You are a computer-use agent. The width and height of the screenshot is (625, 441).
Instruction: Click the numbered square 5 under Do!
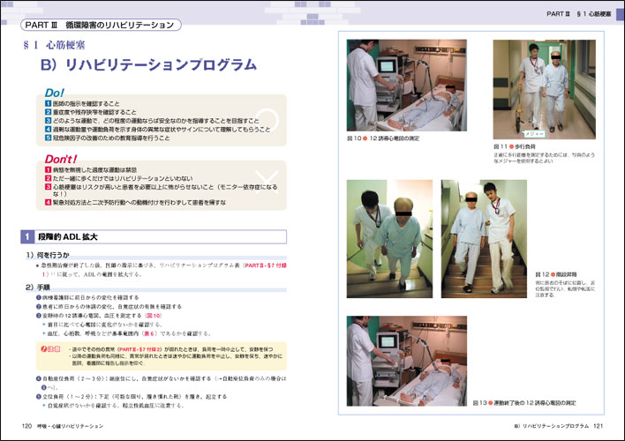(48, 138)
